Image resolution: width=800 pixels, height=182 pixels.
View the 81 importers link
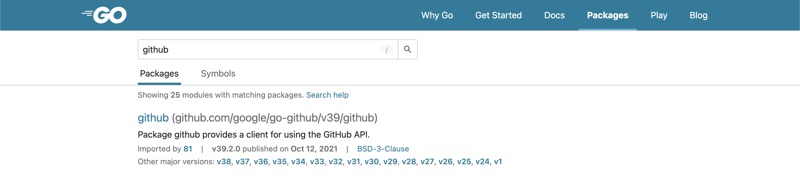[187, 149]
